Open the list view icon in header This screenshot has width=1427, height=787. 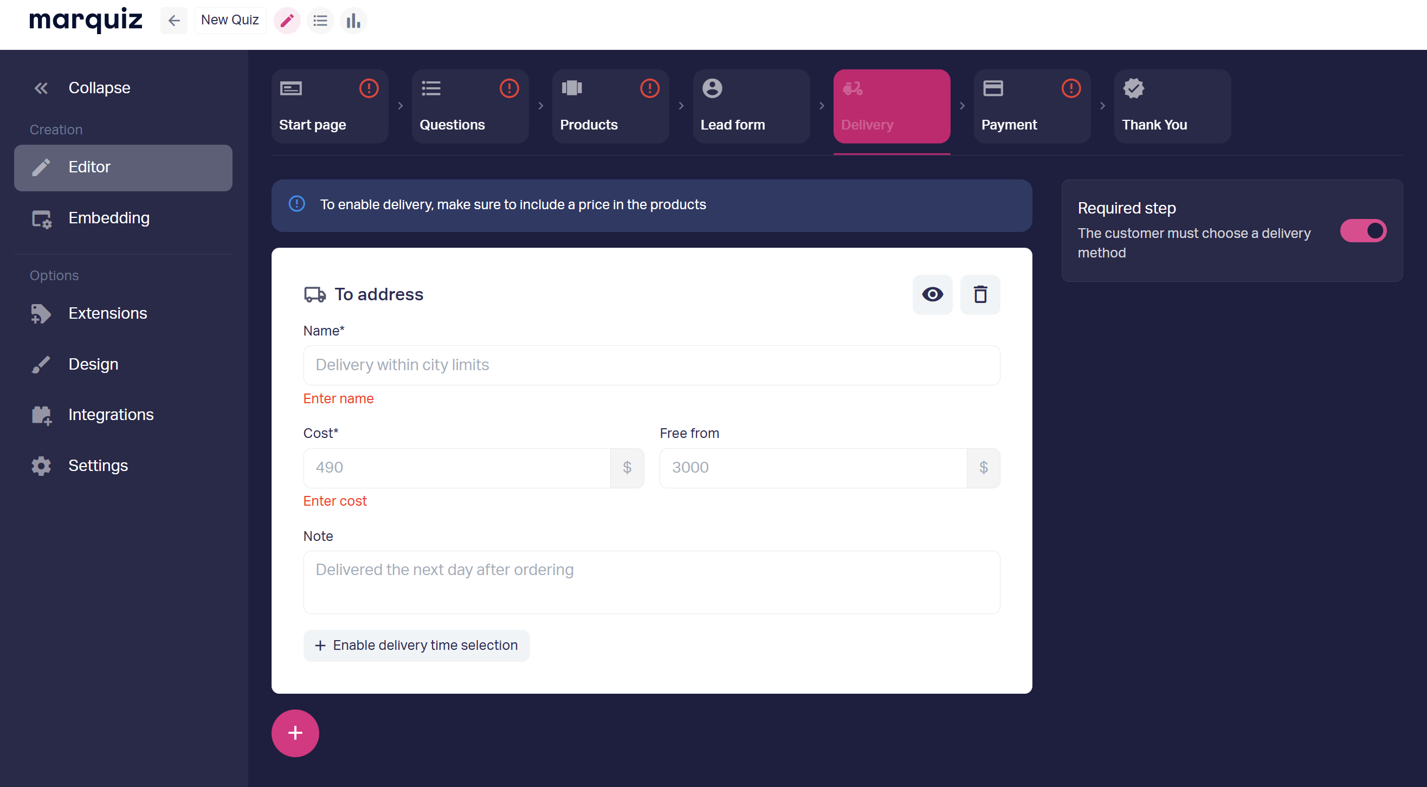[320, 21]
